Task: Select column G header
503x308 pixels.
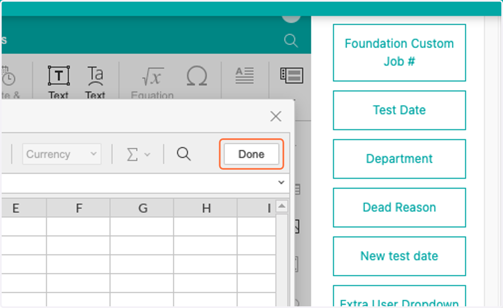Action: coord(142,208)
